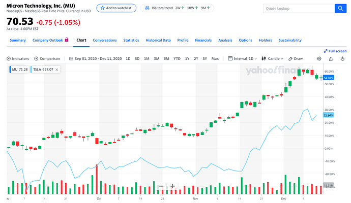The height and width of the screenshot is (203, 351).
Task: Zoom in with the plus button
Action: point(172,186)
